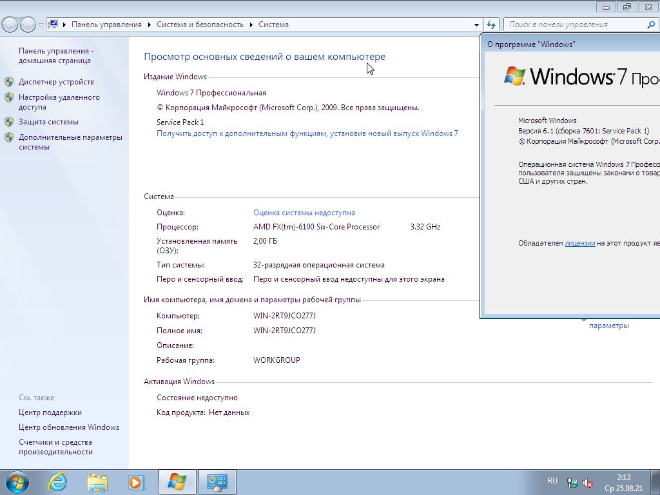Click the computer icon in address bar
The width and height of the screenshot is (660, 495).
(53, 24)
